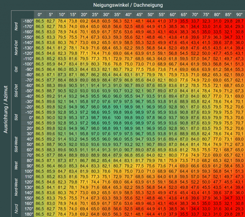Select '28,7' in the 180° row
Image resolution: width=245 pixels, height=217 pixels.
pyautogui.click(x=239, y=214)
